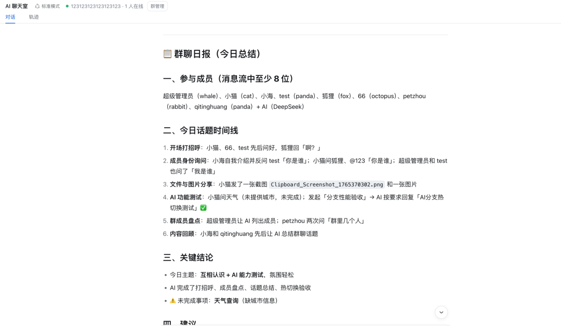Open the 轨迹 tab
This screenshot has height=326, width=561.
(34, 17)
